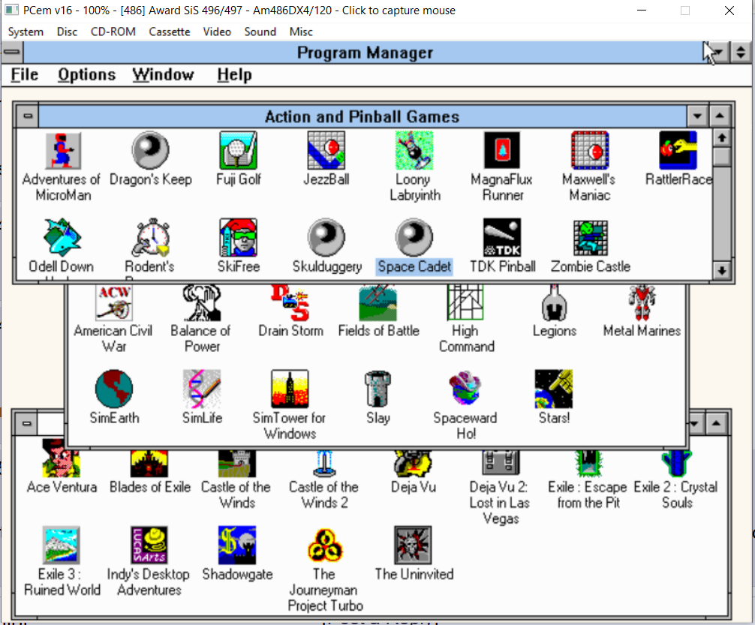This screenshot has width=755, height=625.
Task: Click the Action and Pinball Games scrollbar thumb
Action: (721, 157)
